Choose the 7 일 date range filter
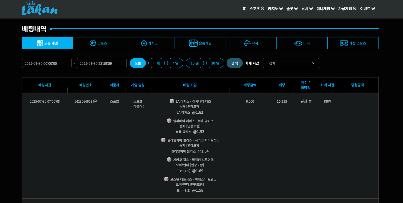The image size is (403, 203). point(175,63)
